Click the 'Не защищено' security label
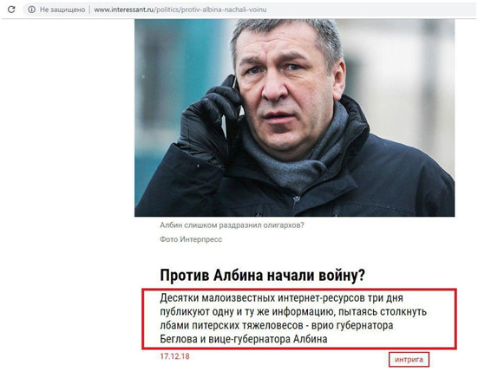The image size is (478, 378). click(x=62, y=10)
